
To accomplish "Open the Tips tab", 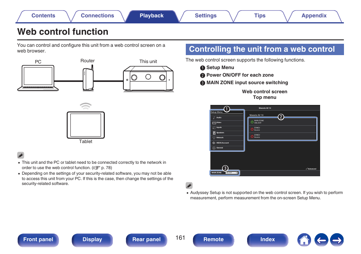I will pos(260,16).
